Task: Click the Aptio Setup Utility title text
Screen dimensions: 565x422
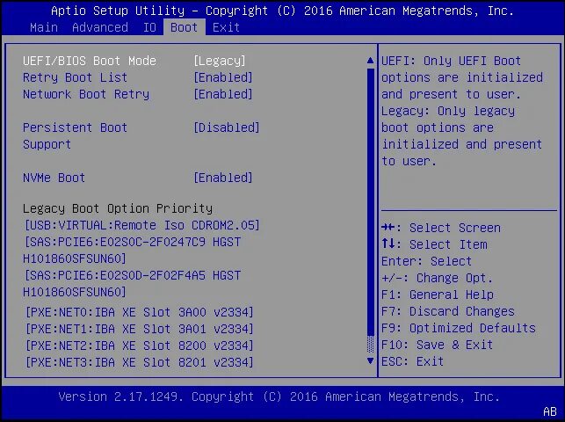Action: [283, 11]
